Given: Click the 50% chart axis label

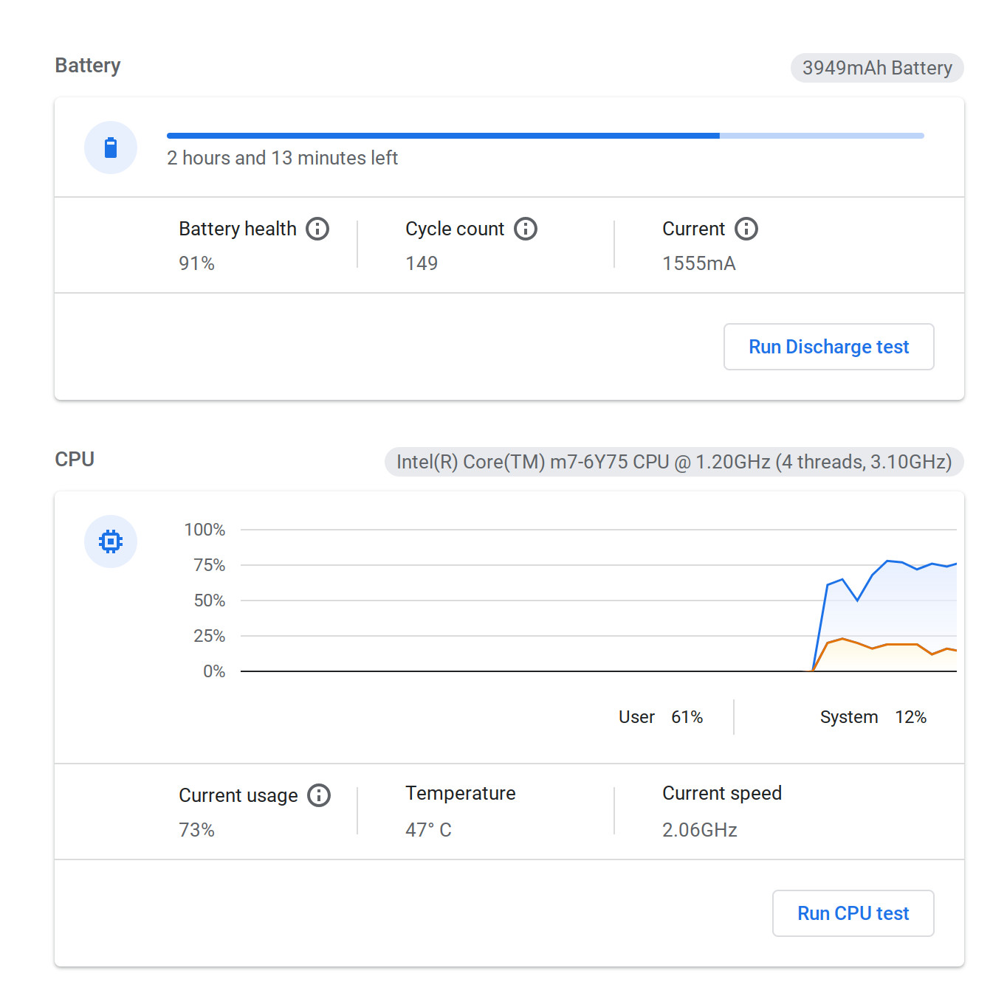Looking at the screenshot, I should (x=209, y=601).
